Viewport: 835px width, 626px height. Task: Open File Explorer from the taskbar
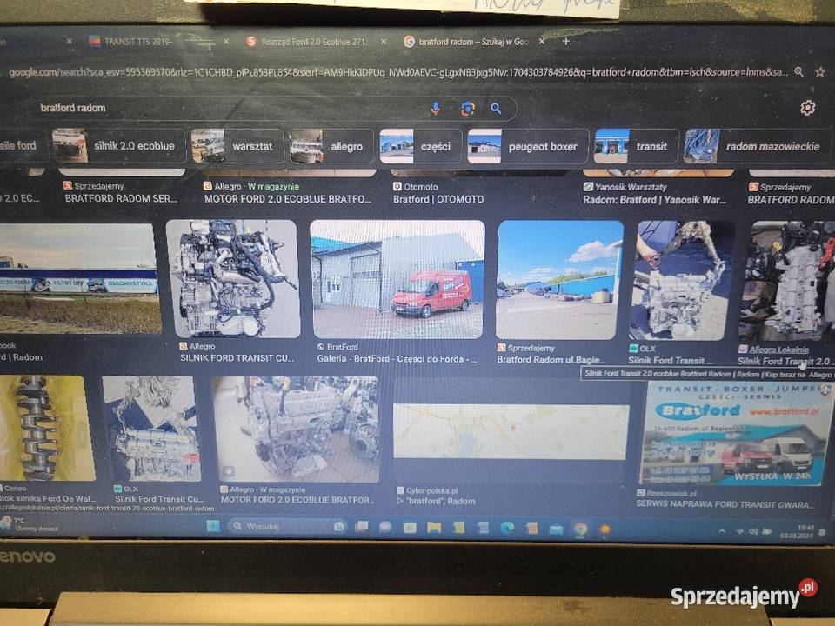coord(434,528)
